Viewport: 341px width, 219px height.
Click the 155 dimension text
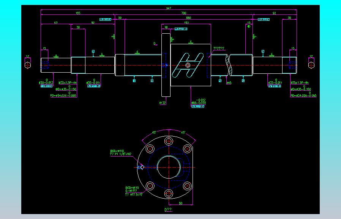(77, 13)
